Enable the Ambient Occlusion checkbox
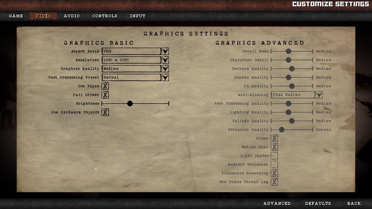Image resolution: width=372 pixels, height=209 pixels. (274, 165)
